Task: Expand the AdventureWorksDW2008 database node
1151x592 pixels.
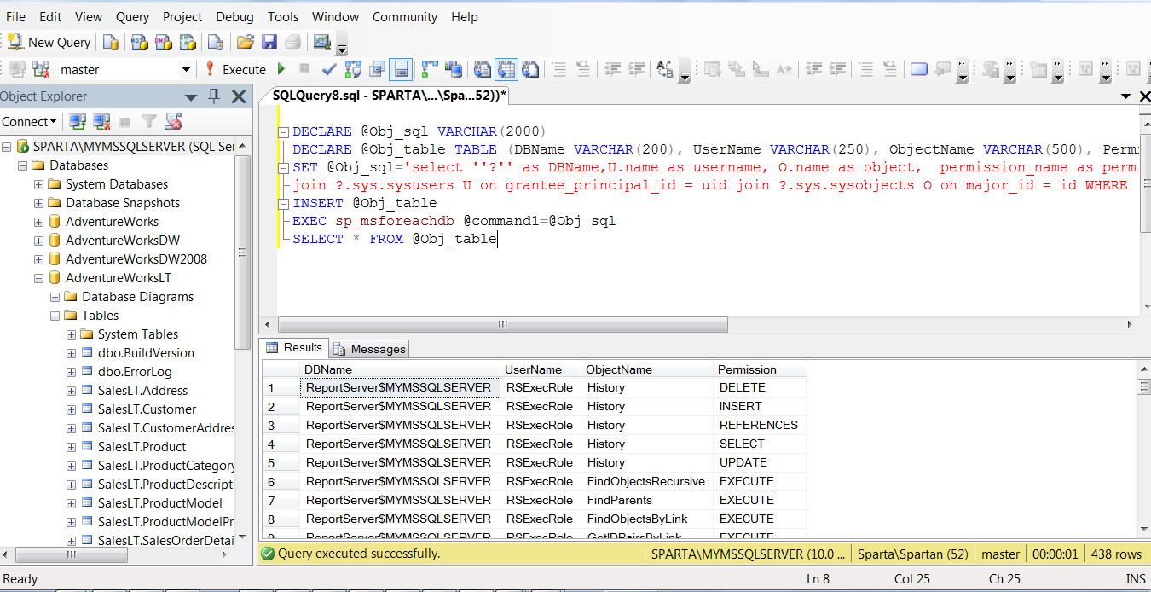Action: [39, 259]
